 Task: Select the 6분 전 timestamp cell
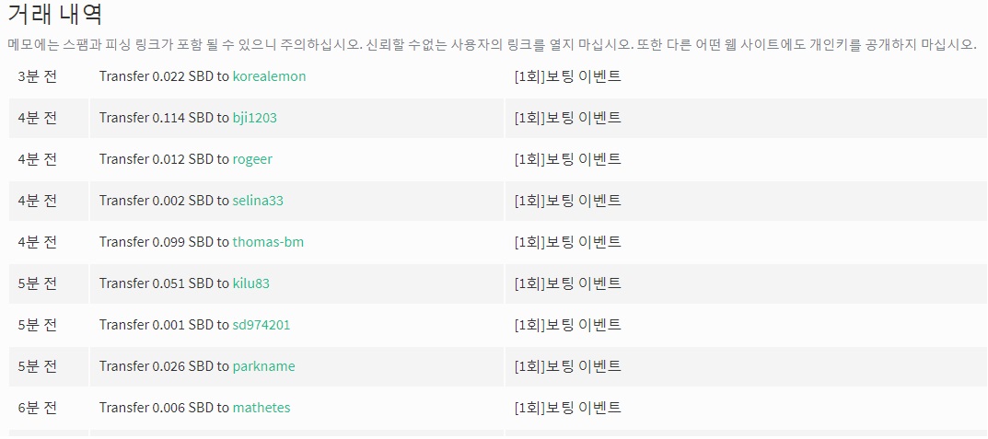tap(37, 408)
